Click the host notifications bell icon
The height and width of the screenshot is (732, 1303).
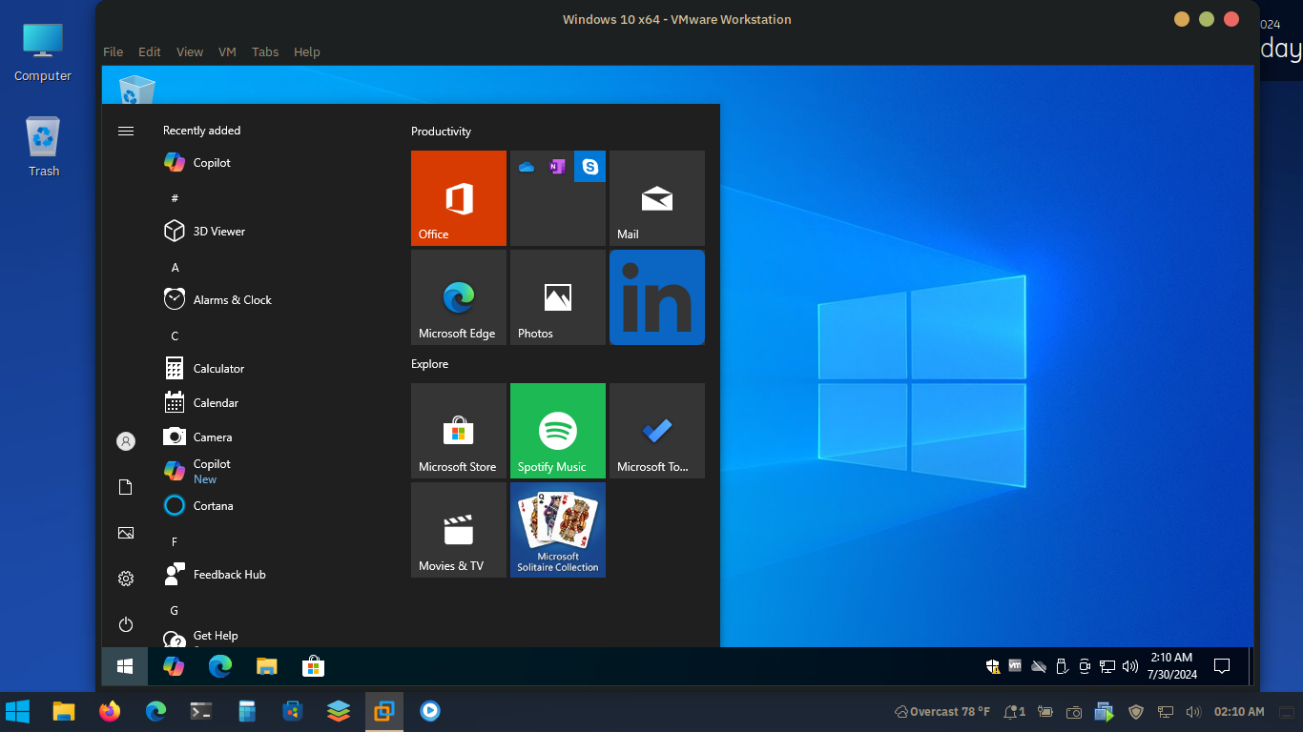click(x=1013, y=712)
